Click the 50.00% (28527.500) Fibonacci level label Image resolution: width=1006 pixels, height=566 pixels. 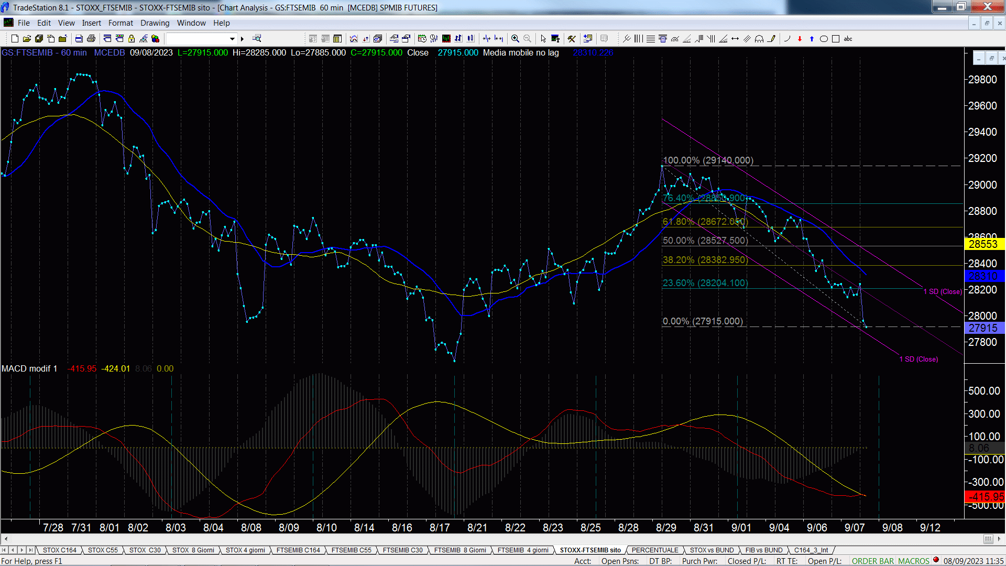pos(705,241)
